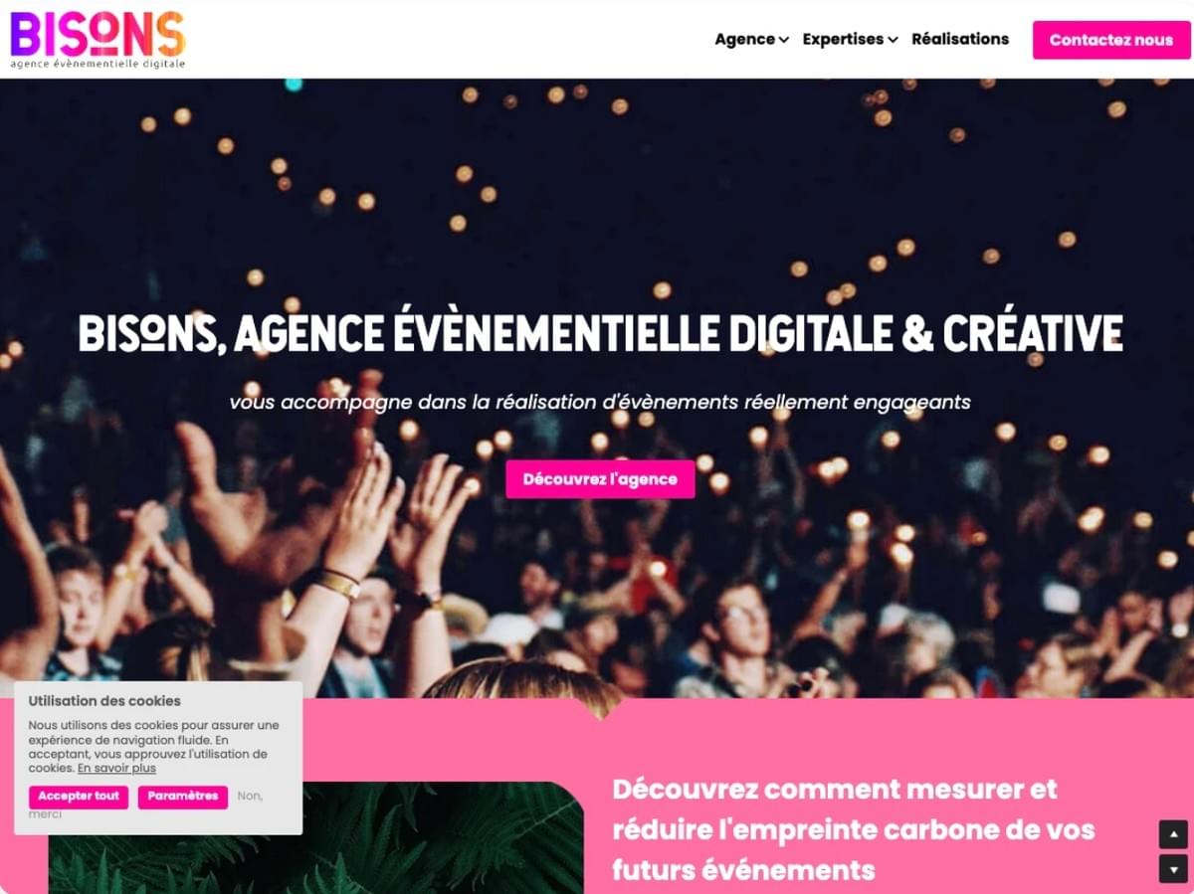
Task: Click the Contactez nous button
Action: pyautogui.click(x=1111, y=40)
